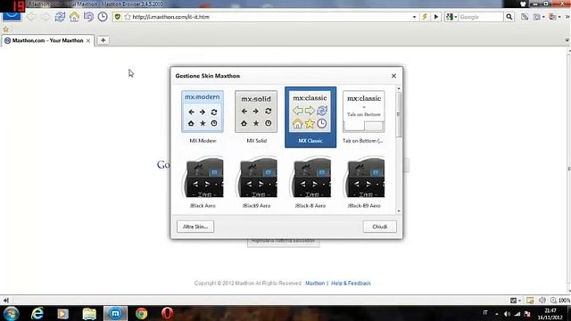Select the JBlack-B9 Aero skin

363,183
